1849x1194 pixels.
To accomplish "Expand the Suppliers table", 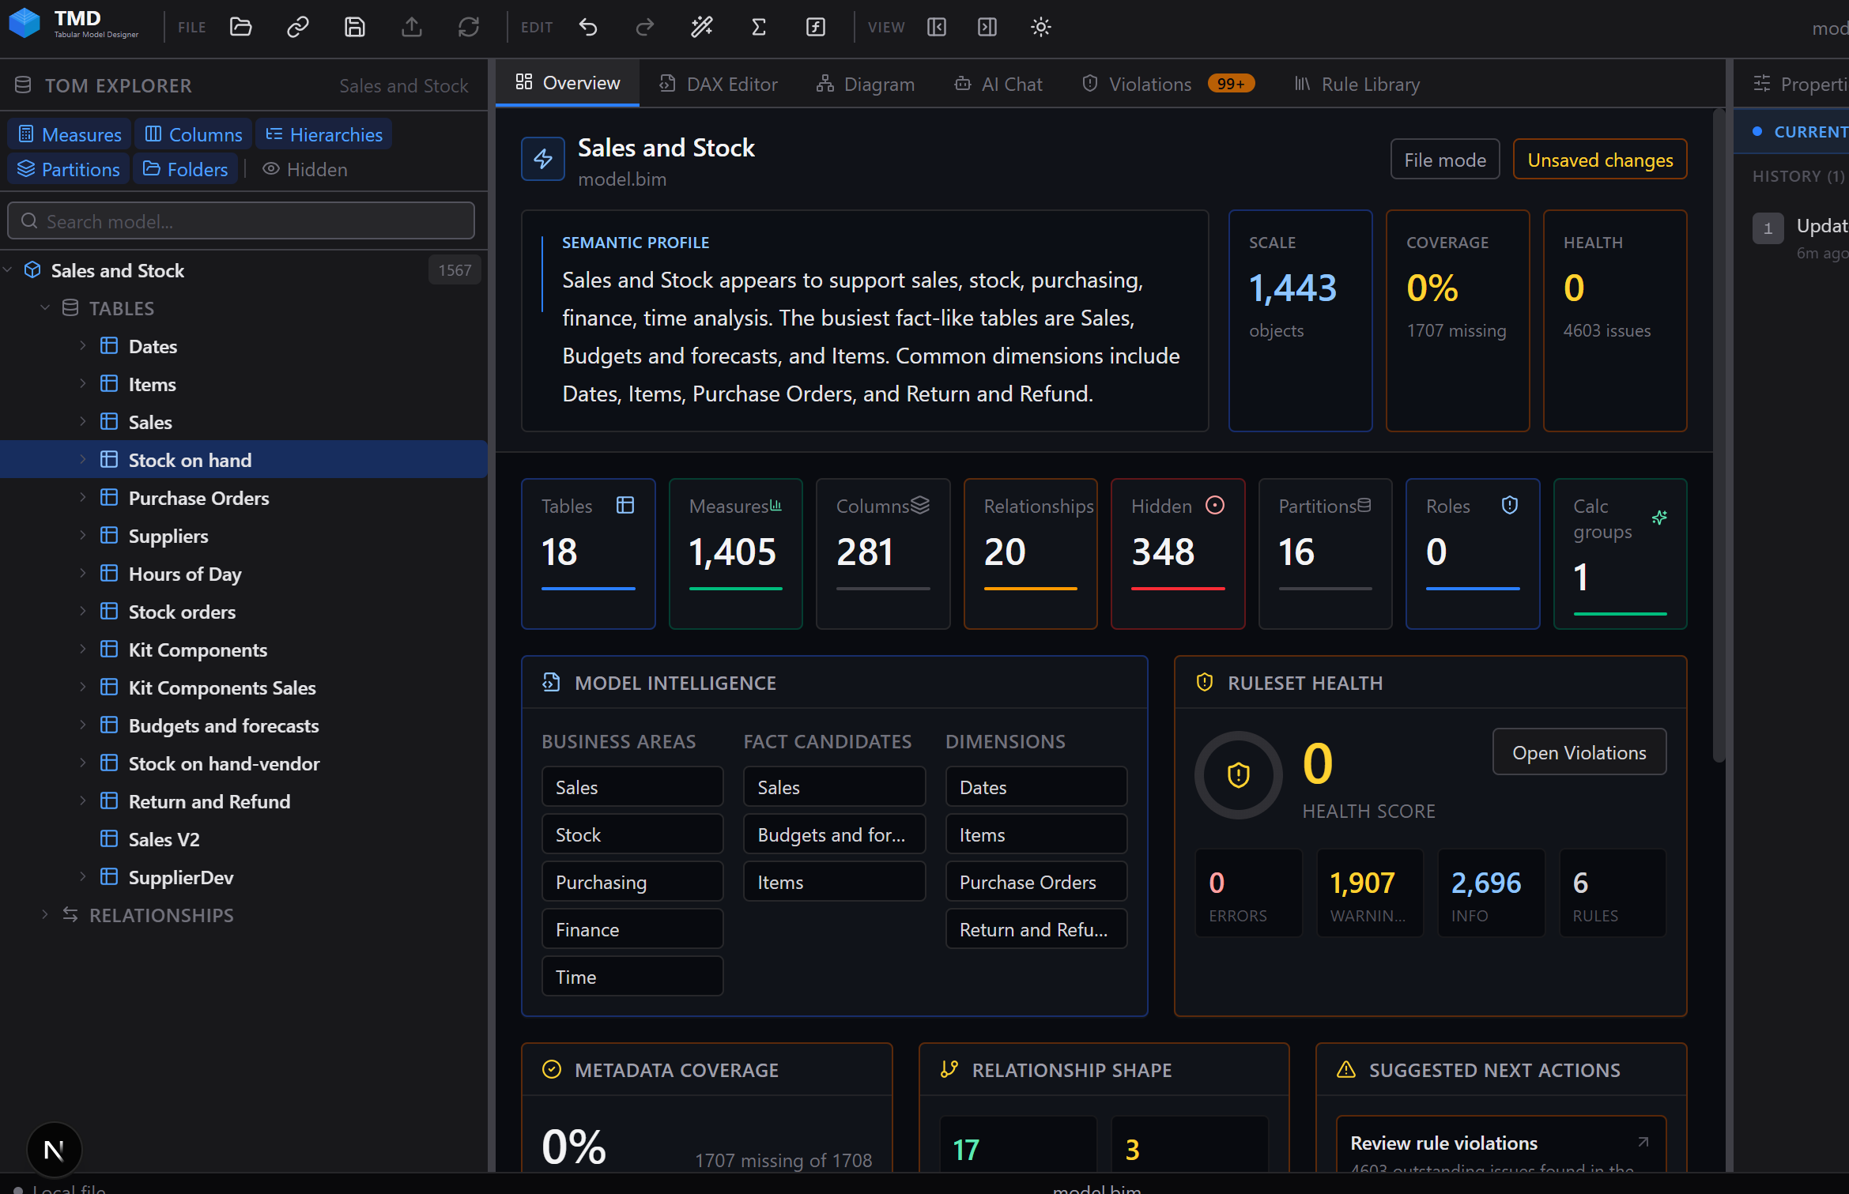I will click(x=82, y=535).
